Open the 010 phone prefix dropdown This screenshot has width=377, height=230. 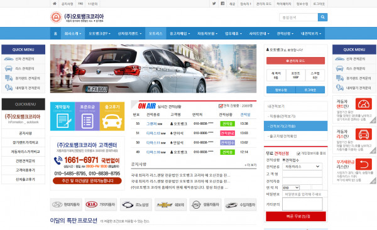[x=291, y=187]
